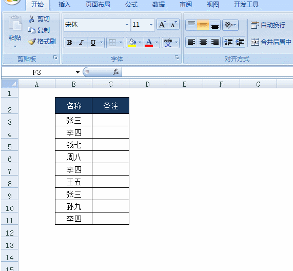Image resolution: width=293 pixels, height=271 pixels.
Task: Open clipboard dialog launcher in 剪贴板
Action: 55,57
